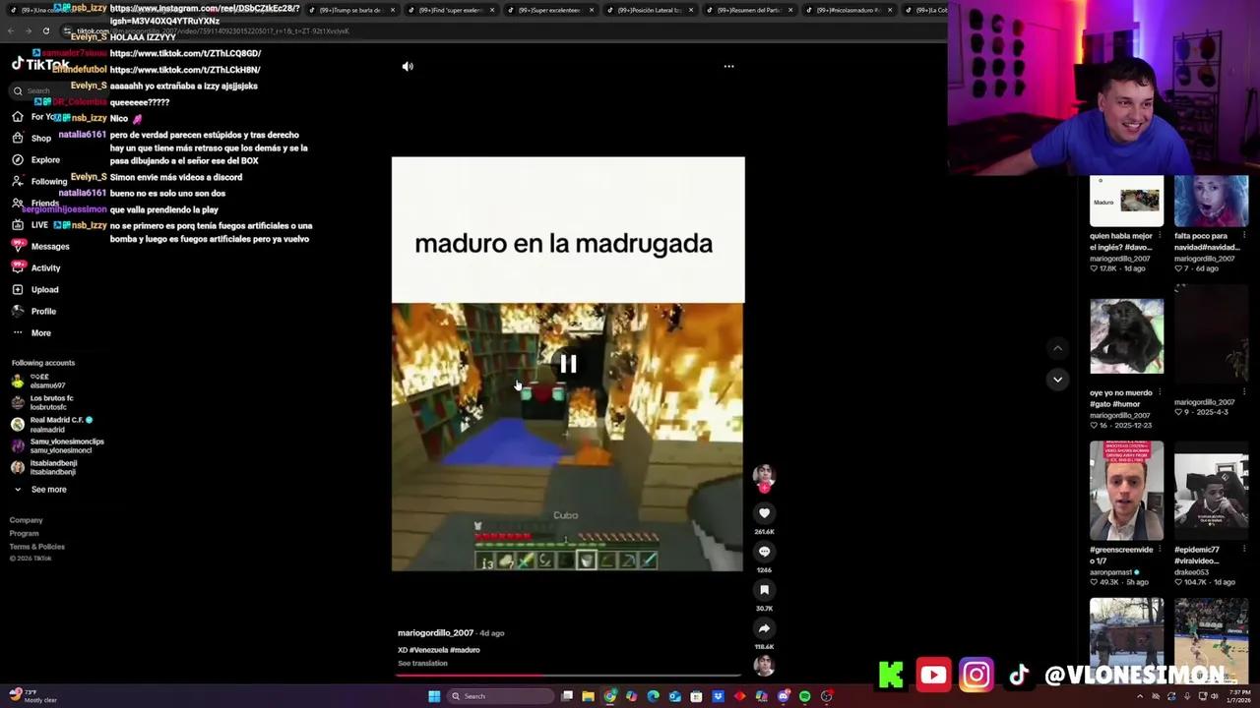This screenshot has width=1260, height=708.
Task: Open the three-dot video options menu
Action: 728,66
